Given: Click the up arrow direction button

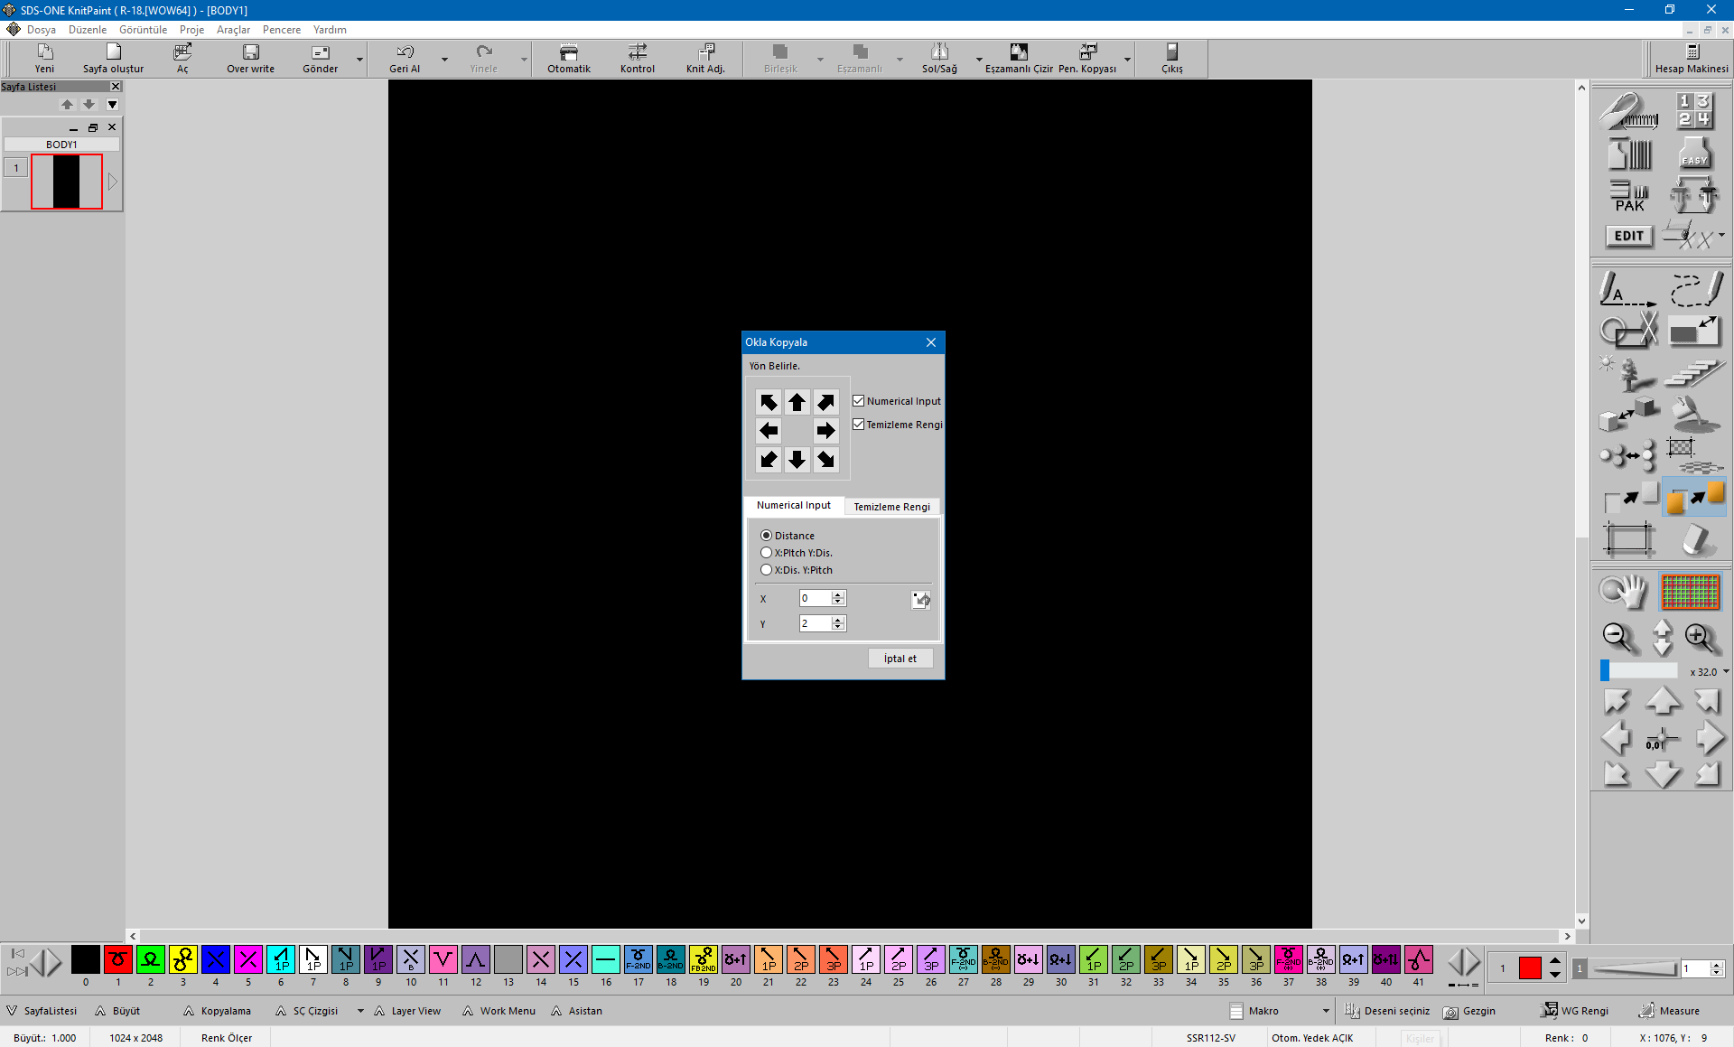Looking at the screenshot, I should [797, 402].
